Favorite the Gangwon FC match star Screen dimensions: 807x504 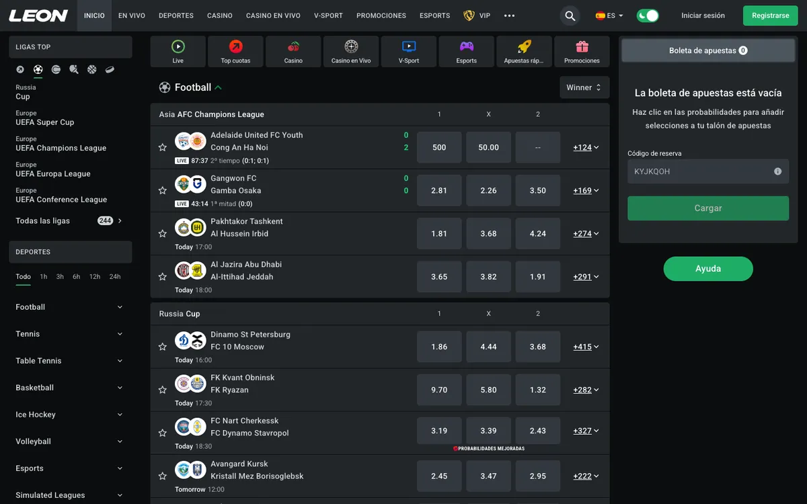[162, 190]
